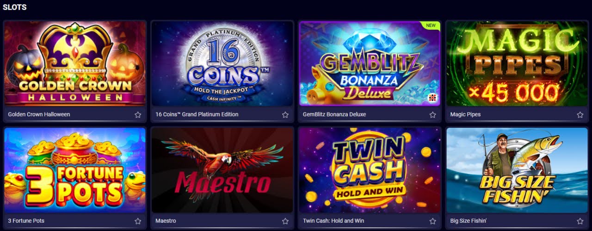Click the Magic Pipes title link
This screenshot has height=231, width=592.
pos(465,114)
